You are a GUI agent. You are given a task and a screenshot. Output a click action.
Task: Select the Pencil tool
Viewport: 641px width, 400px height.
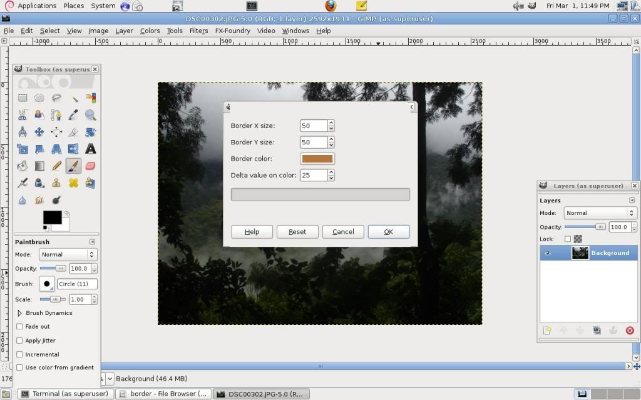[x=56, y=166]
